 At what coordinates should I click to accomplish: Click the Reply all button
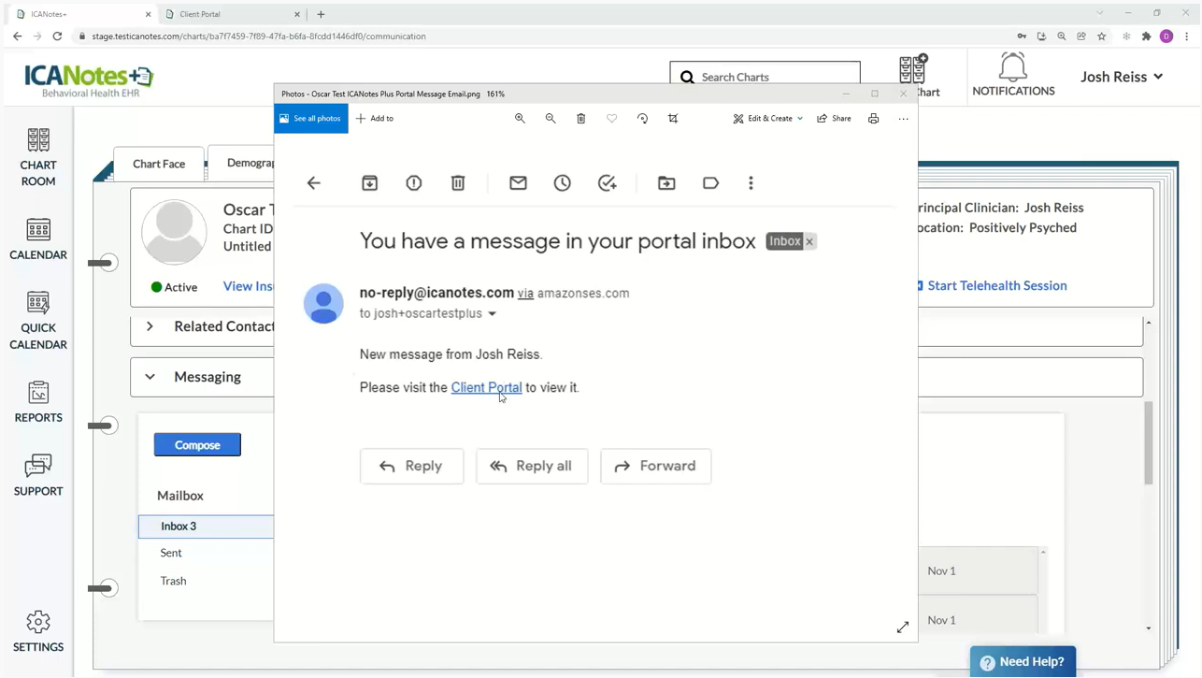pyautogui.click(x=532, y=466)
